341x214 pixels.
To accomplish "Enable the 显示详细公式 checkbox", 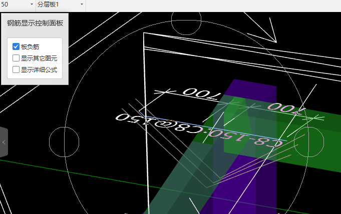I will 16,69.
